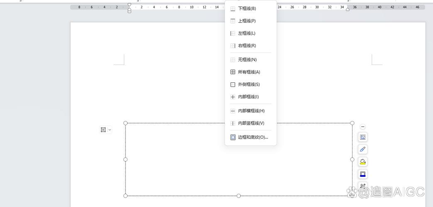Apply 右框线(R) right border

pos(251,46)
